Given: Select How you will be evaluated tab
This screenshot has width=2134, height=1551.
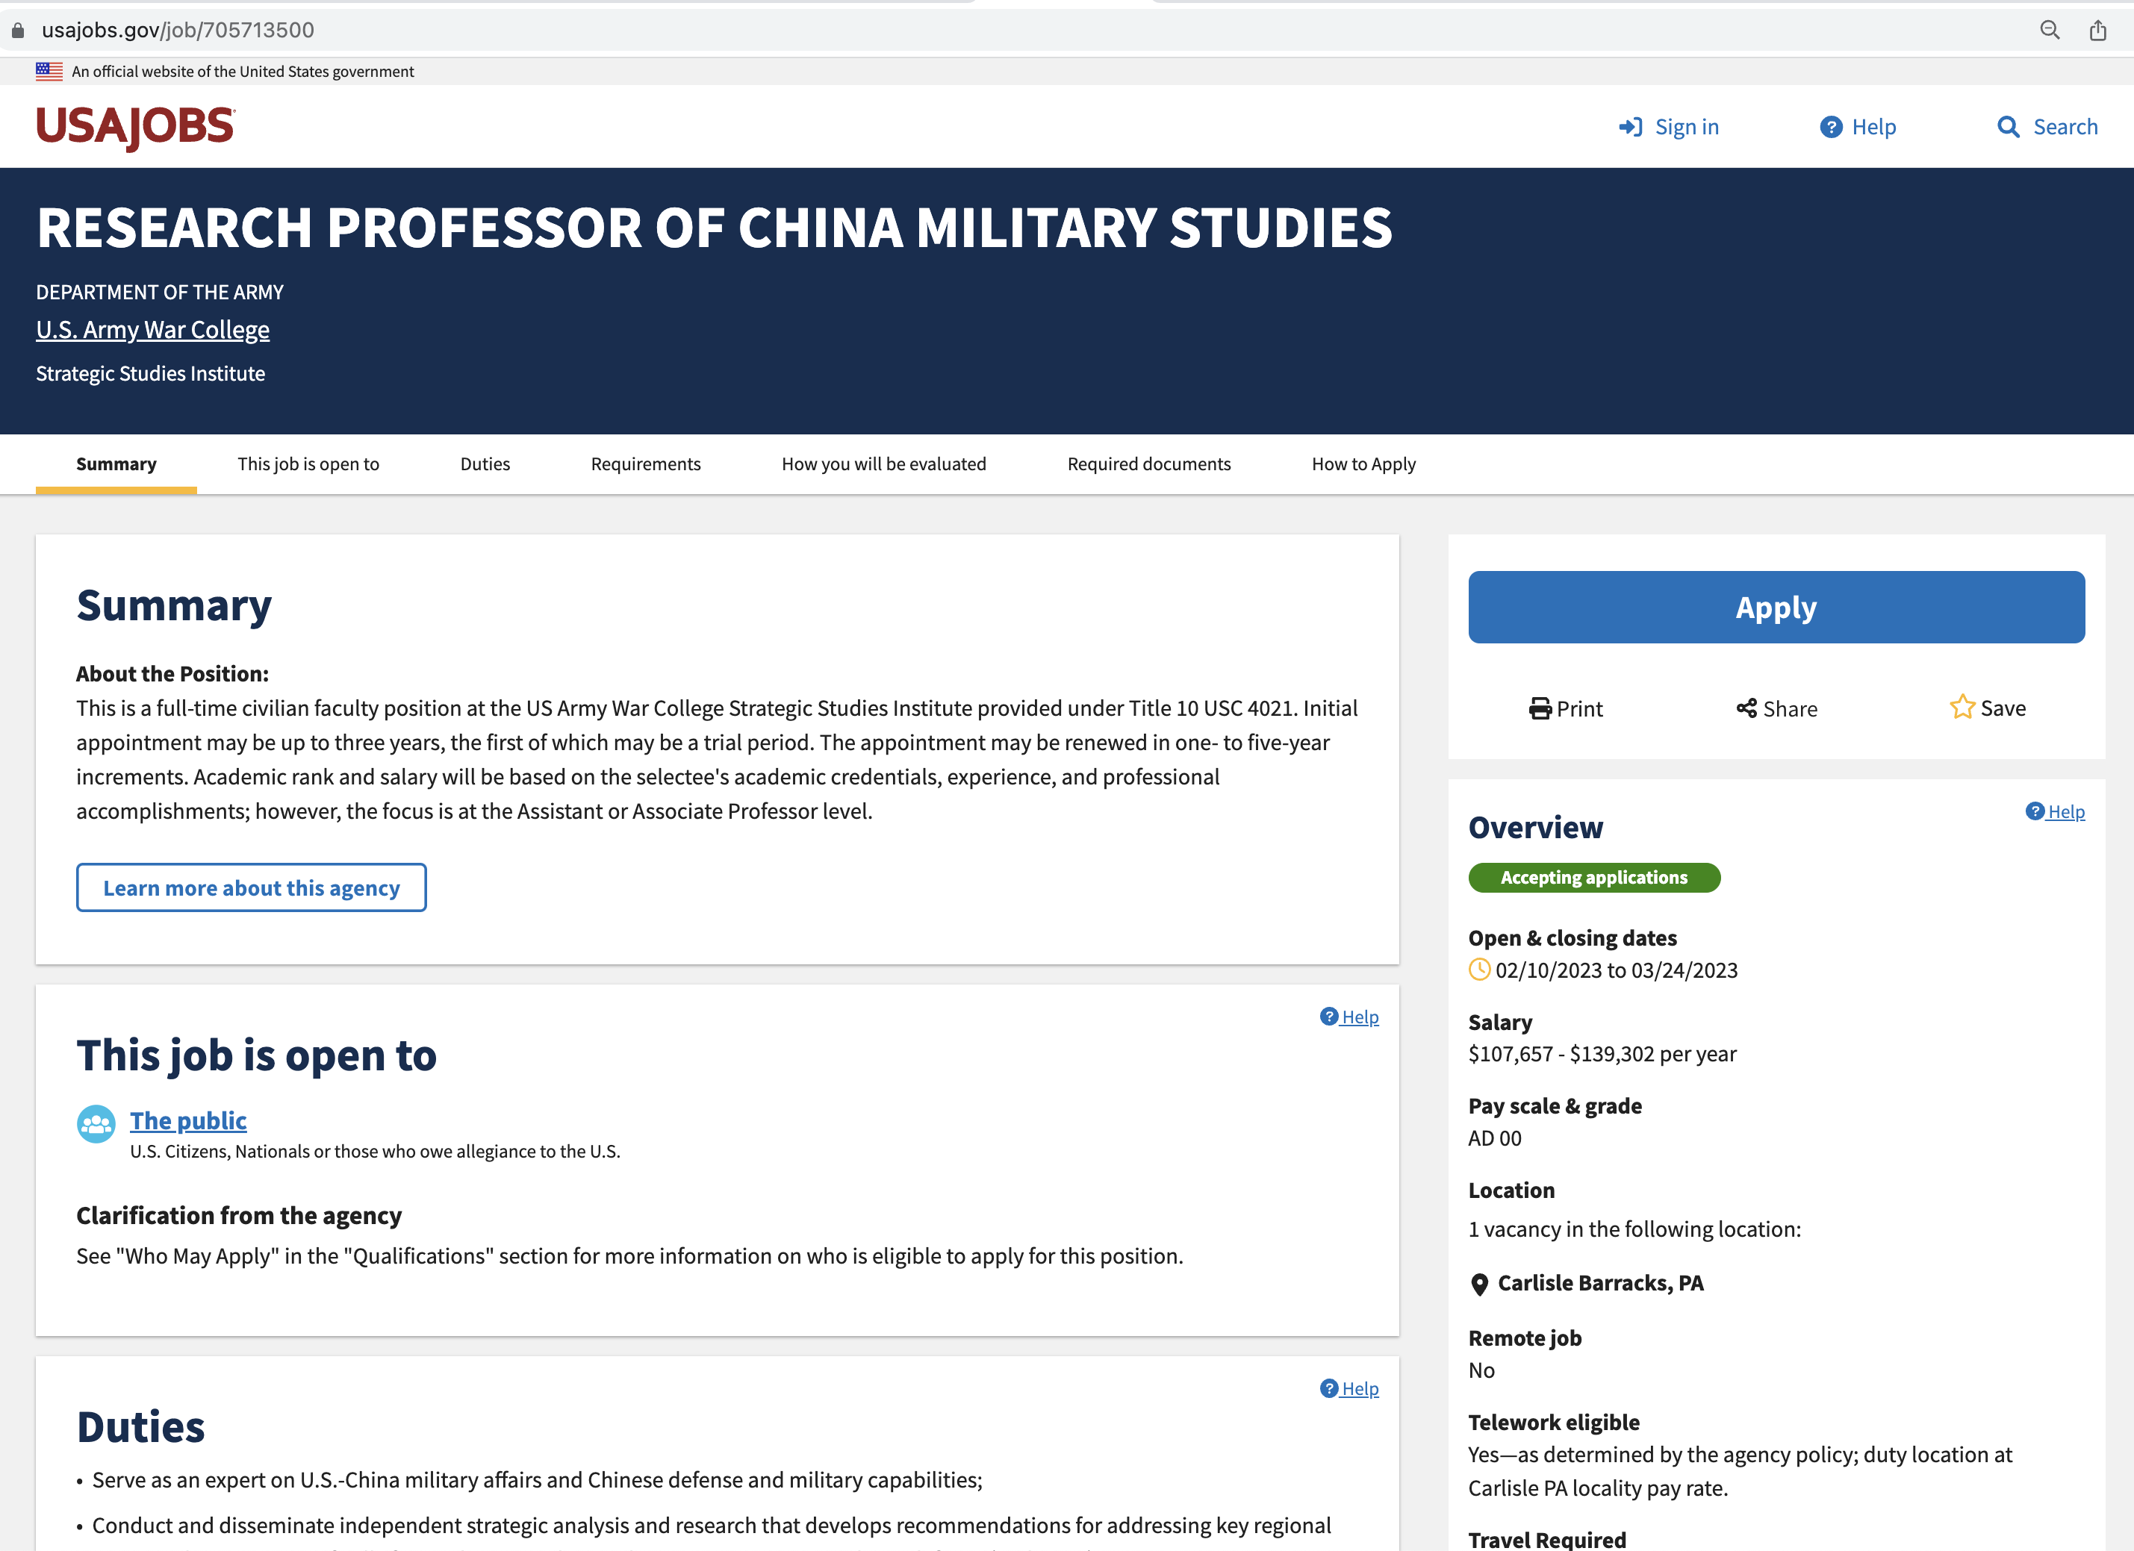Looking at the screenshot, I should 885,464.
